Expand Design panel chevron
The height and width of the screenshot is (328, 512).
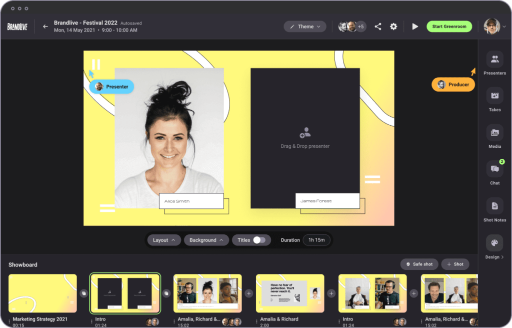(502, 257)
